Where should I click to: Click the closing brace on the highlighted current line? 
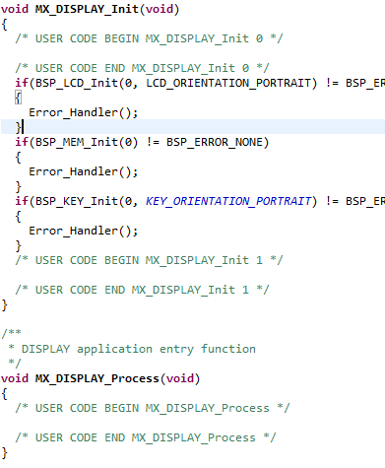(x=18, y=127)
